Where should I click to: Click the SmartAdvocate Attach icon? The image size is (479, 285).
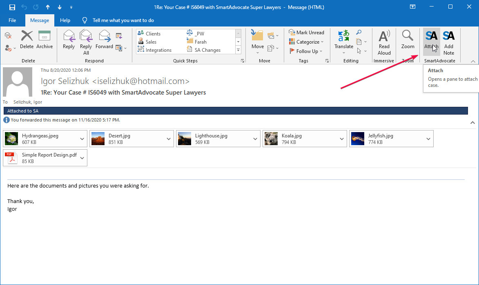tap(431, 40)
